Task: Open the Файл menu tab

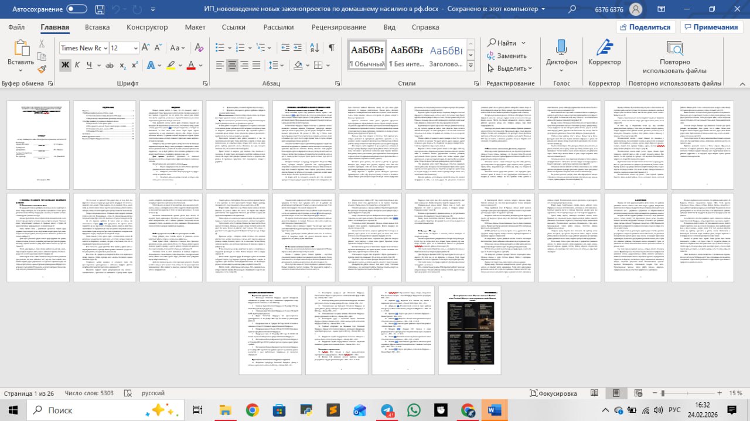Action: [x=16, y=27]
